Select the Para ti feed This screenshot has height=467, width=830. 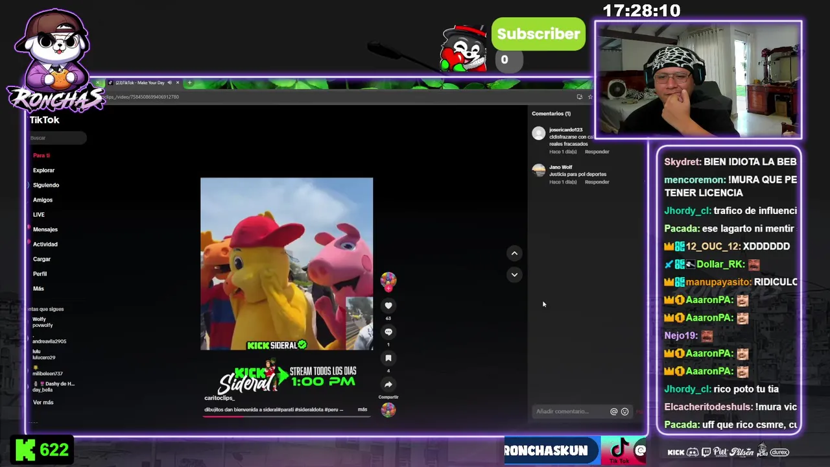[41, 156]
